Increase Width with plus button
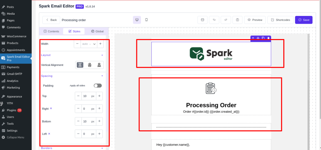The height and width of the screenshot is (150, 321). point(100,44)
